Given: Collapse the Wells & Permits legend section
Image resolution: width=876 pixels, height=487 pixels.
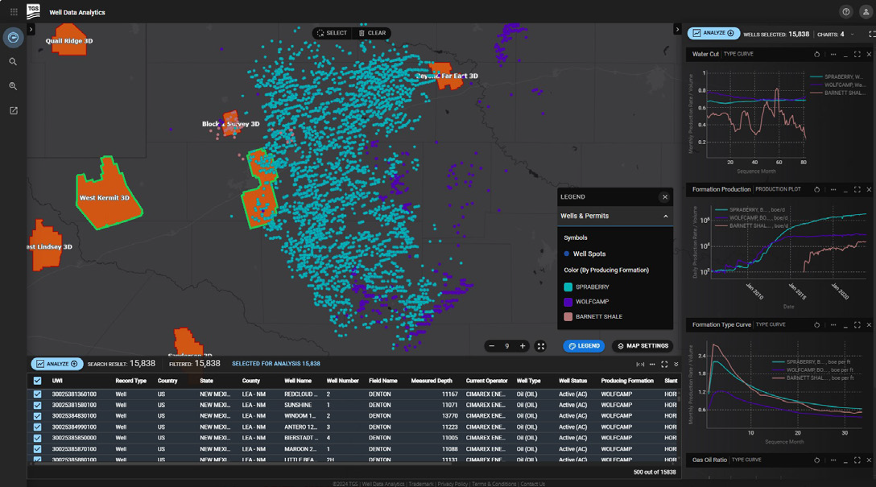Looking at the screenshot, I should tap(665, 216).
